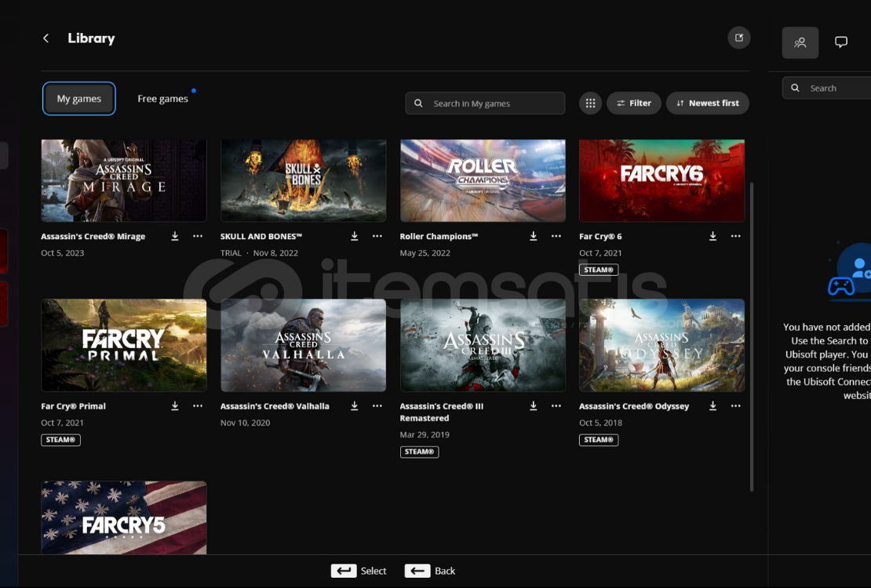Click the Assassin's Creed® III Remastered title

[442, 412]
